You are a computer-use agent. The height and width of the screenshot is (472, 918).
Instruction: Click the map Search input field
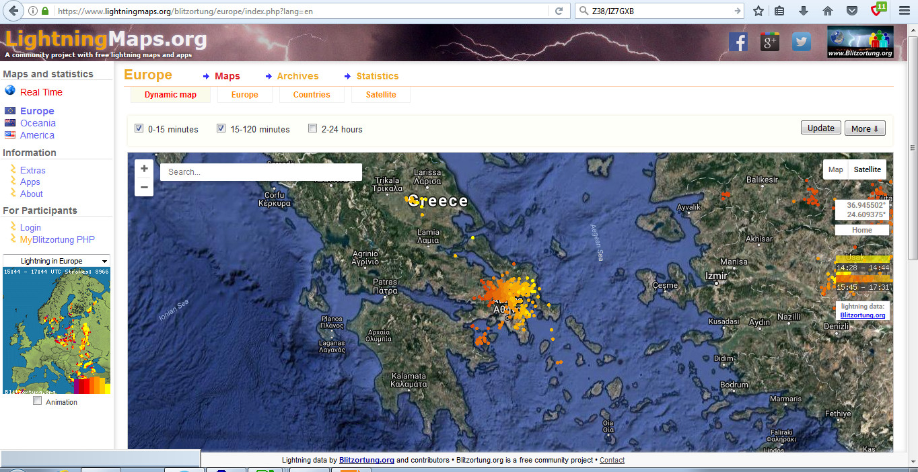pos(261,172)
